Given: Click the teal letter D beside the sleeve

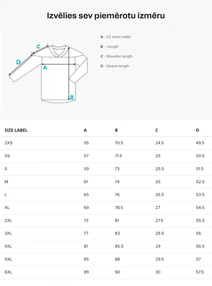Looking at the screenshot, I should point(18,62).
